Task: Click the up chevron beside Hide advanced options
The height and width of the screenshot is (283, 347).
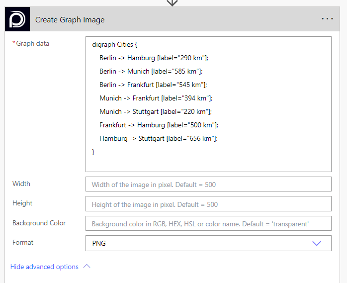Action: click(87, 267)
